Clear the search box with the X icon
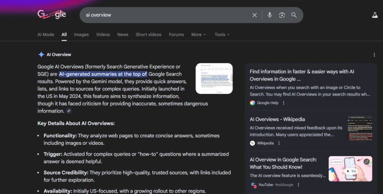This screenshot has height=194, width=383. point(254,15)
